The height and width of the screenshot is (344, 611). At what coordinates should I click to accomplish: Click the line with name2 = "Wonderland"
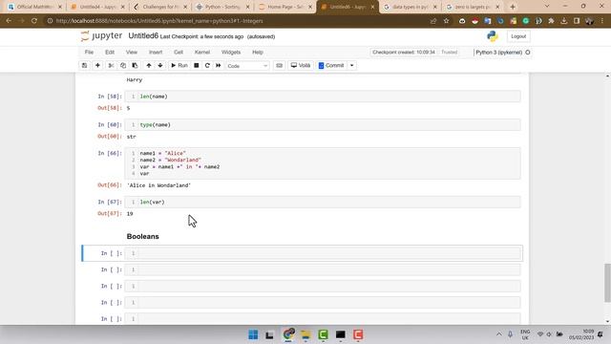pos(171,160)
